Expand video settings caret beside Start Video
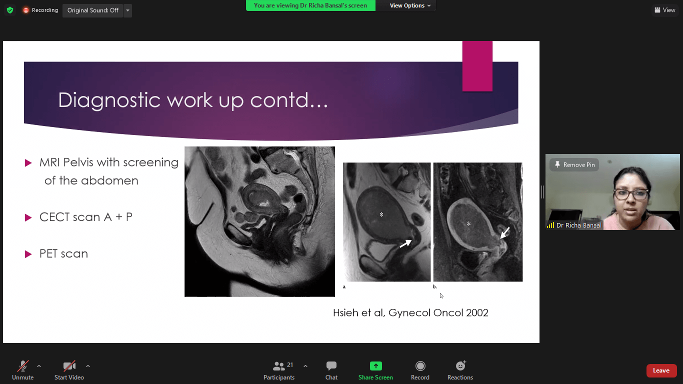683x384 pixels. point(88,366)
